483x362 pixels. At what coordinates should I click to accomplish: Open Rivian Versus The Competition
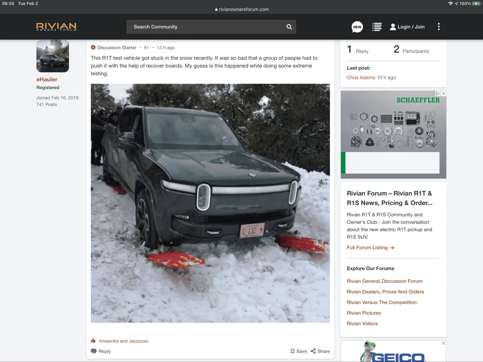tap(382, 302)
